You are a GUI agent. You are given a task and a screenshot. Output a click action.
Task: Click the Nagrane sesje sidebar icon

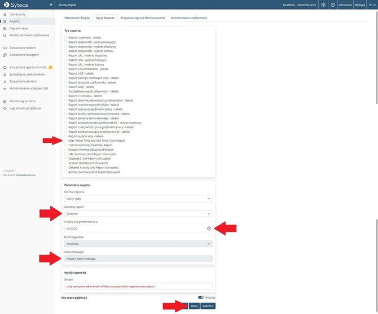tap(5, 28)
